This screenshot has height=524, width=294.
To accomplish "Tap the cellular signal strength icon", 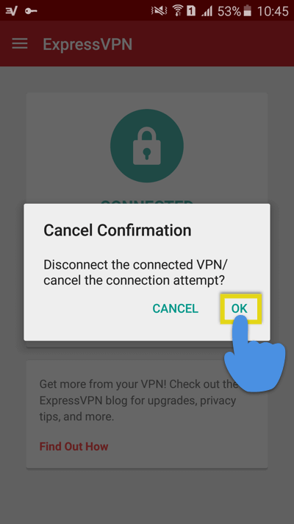I will 207,12.
